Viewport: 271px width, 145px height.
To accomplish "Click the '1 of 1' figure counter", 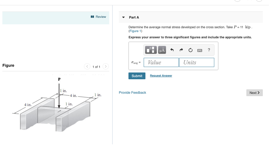I will pyautogui.click(x=96, y=67).
